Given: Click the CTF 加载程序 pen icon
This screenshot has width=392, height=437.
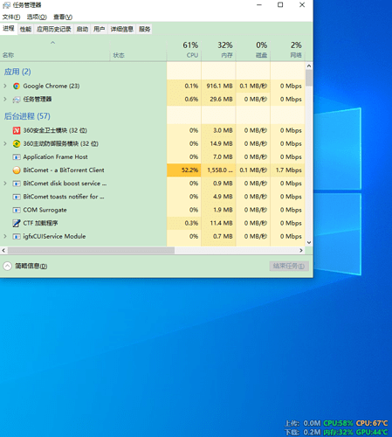Looking at the screenshot, I should (x=17, y=223).
